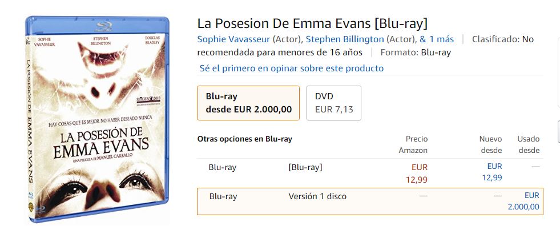The height and width of the screenshot is (226, 560).
Task: Select the Blu-ray format option from EUR 2.000,00
Action: point(248,103)
